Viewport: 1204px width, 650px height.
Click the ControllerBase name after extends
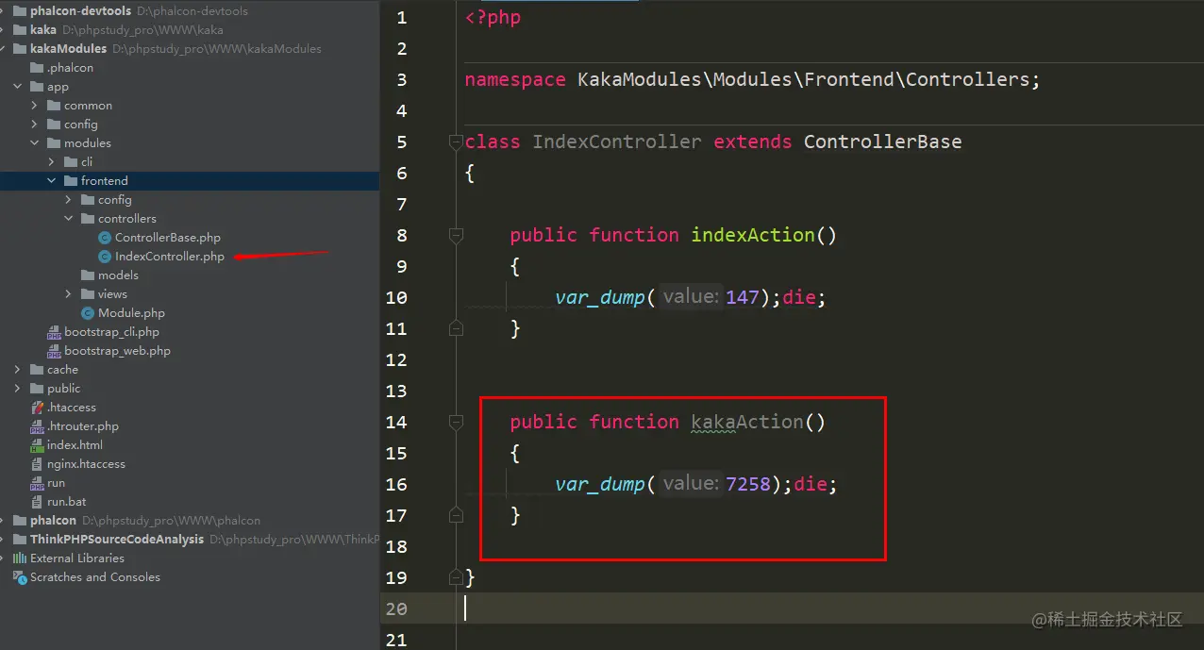click(x=883, y=142)
